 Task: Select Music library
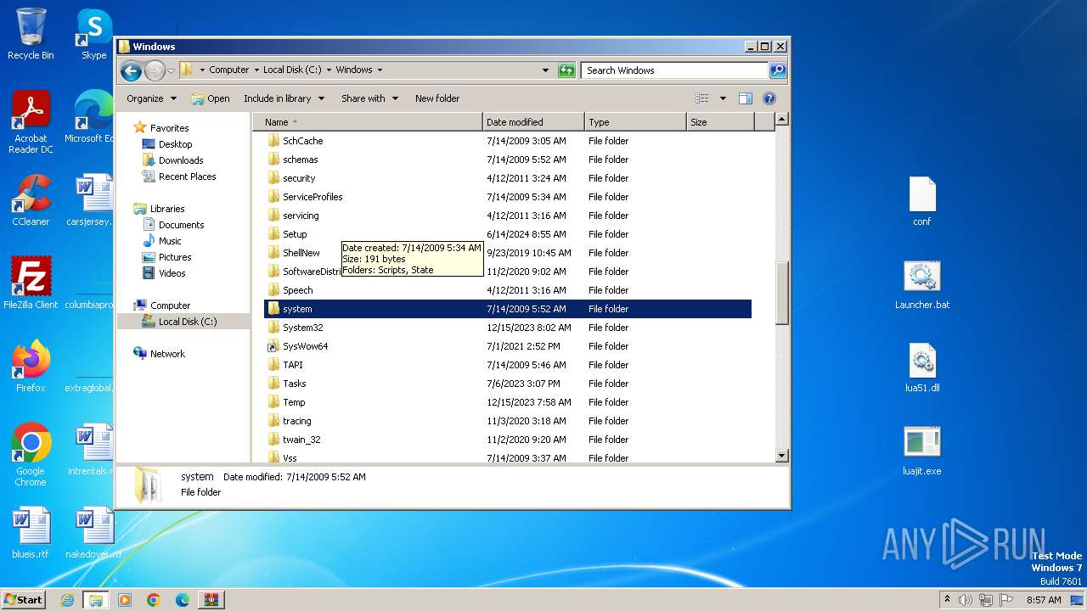[170, 241]
